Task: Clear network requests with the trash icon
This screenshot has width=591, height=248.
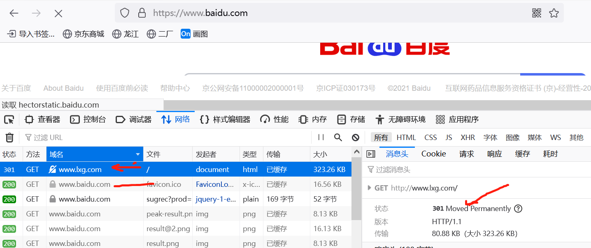Action: point(9,138)
